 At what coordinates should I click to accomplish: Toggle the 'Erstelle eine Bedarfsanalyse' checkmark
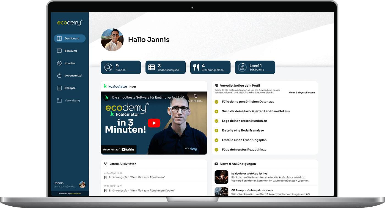click(216, 130)
